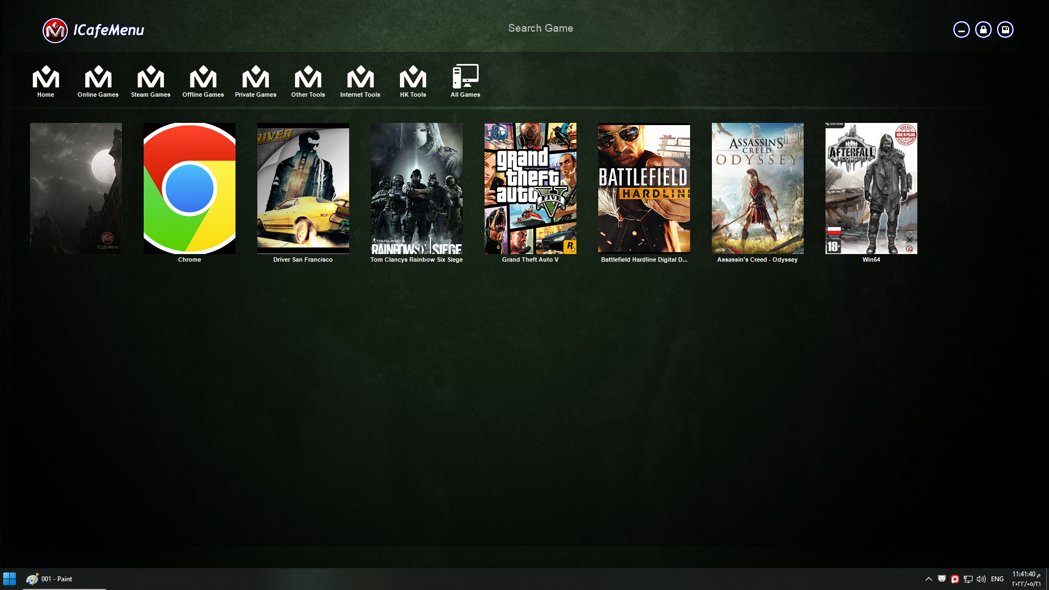The height and width of the screenshot is (590, 1049).
Task: Select Tom Clancys Rainbow Six Siege
Action: [416, 188]
